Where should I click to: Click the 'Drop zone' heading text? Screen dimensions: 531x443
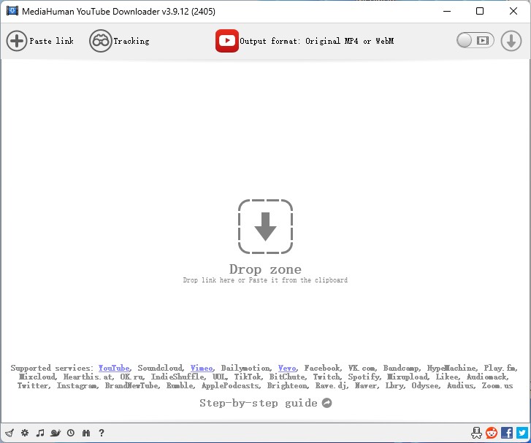(265, 269)
